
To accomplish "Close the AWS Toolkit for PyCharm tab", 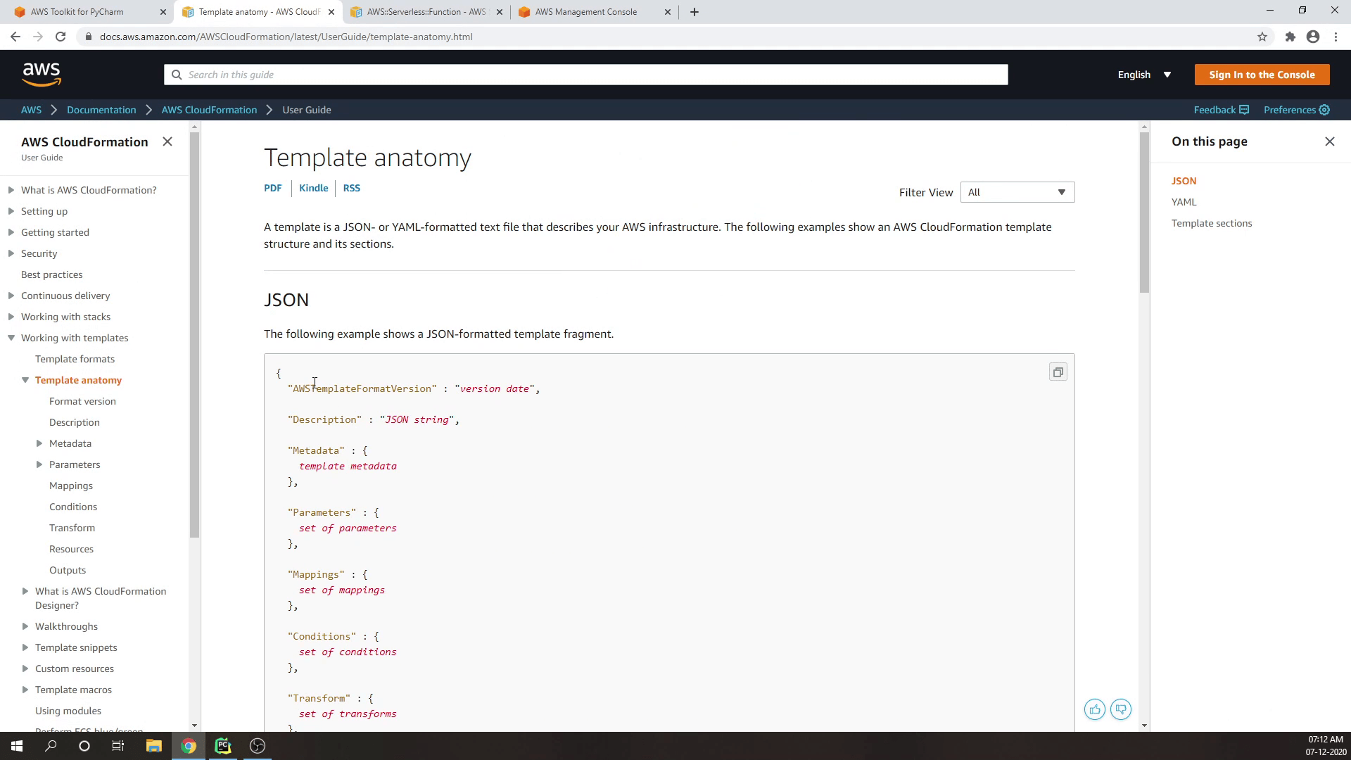I will click(163, 12).
